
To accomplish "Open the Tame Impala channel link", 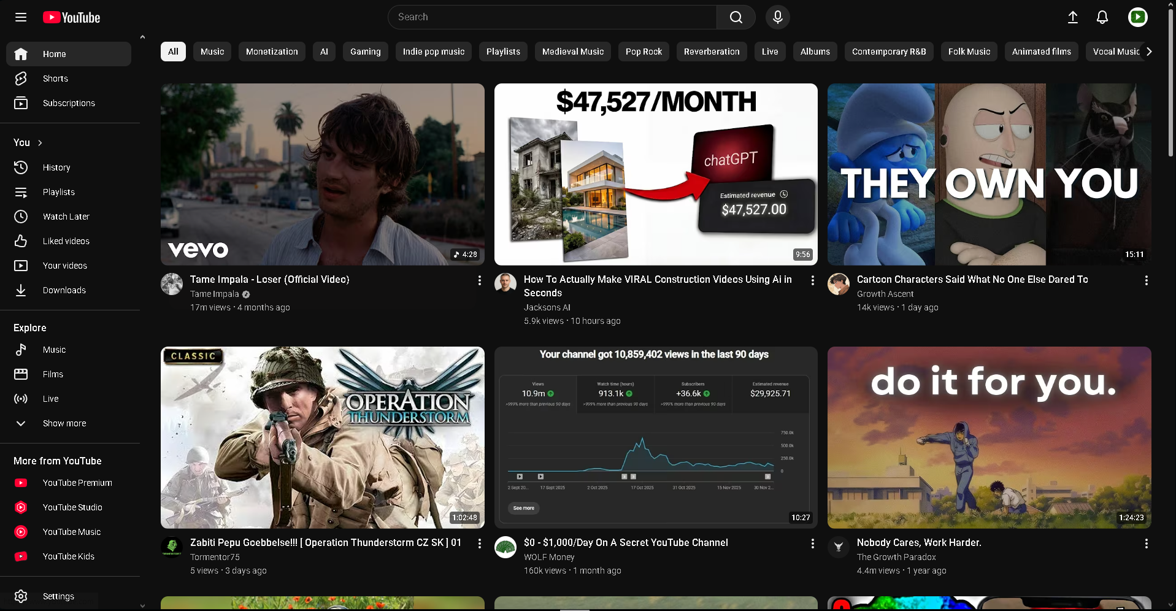I will coord(214,294).
